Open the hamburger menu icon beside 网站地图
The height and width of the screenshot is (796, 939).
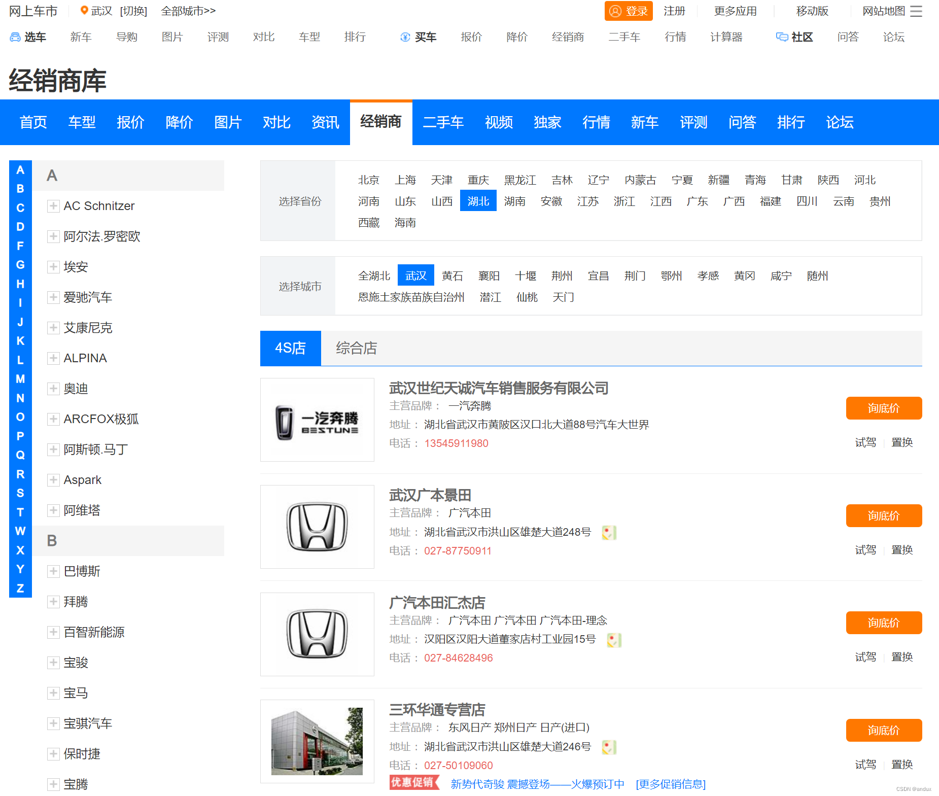tap(916, 11)
